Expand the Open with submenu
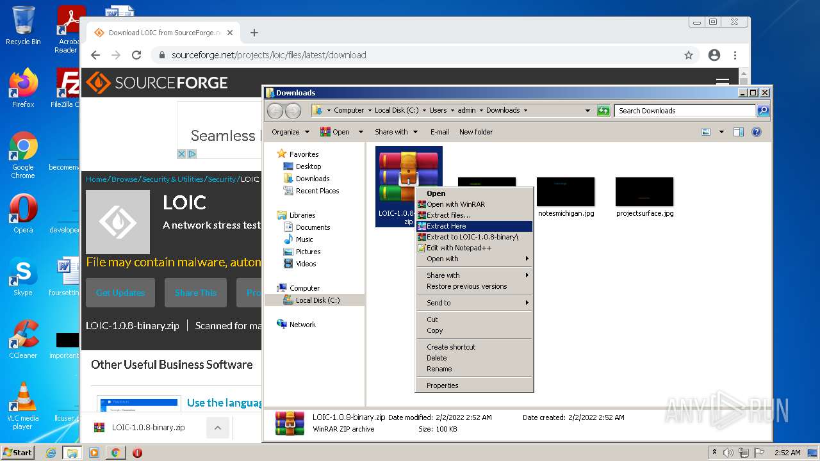The image size is (820, 461). click(x=474, y=259)
